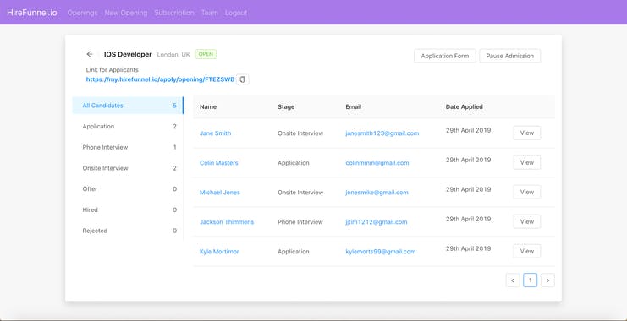
Task: Open the Team nav item
Action: click(x=210, y=13)
